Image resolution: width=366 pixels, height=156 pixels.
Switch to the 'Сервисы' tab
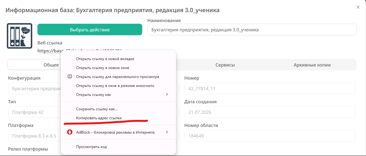[x=225, y=65]
